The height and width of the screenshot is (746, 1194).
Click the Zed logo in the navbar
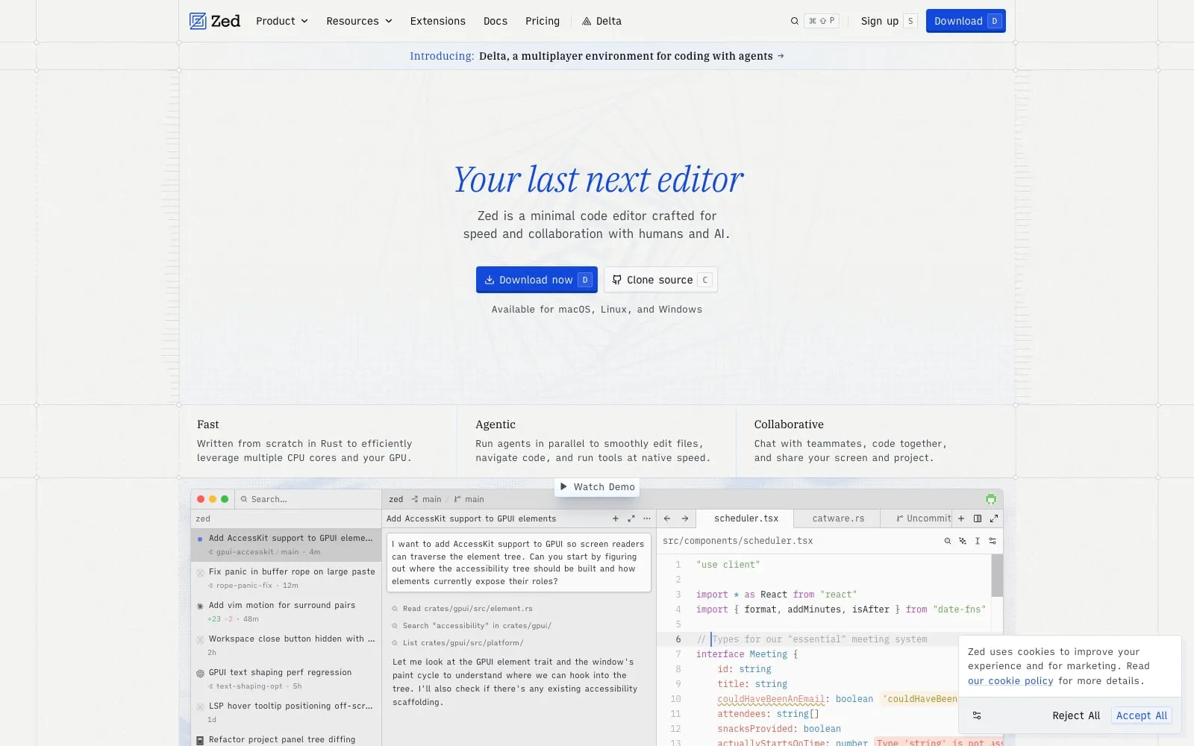214,21
